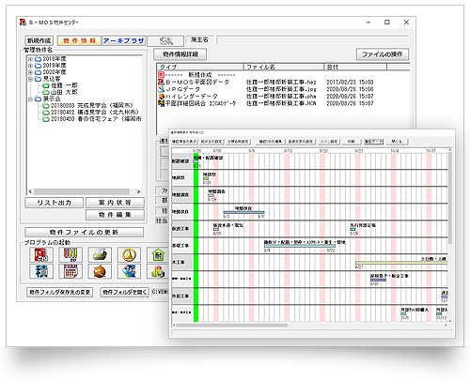The image size is (470, 380).
Task: Launch the colorful blocks program icon
Action: pos(158,271)
